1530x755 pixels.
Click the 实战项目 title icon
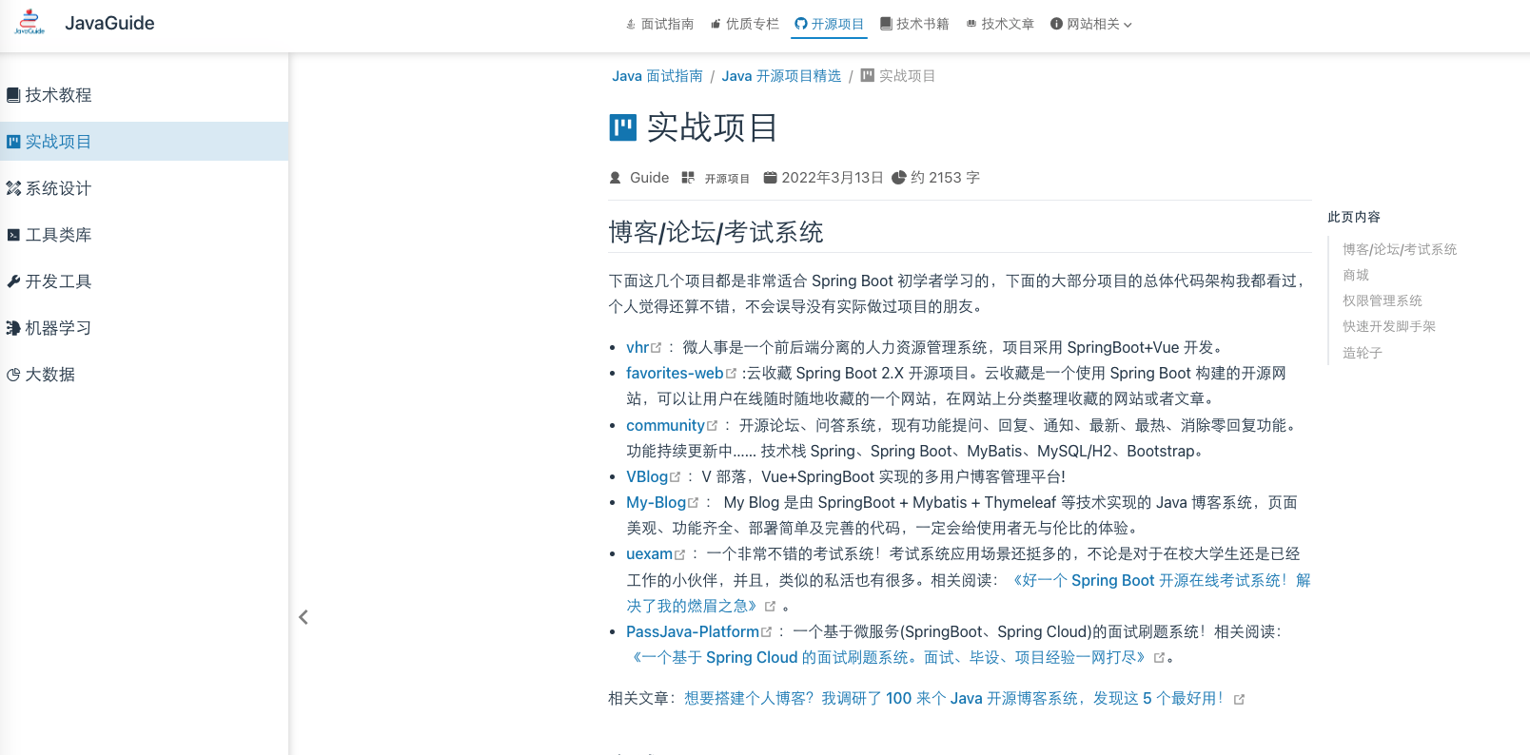coord(622,127)
